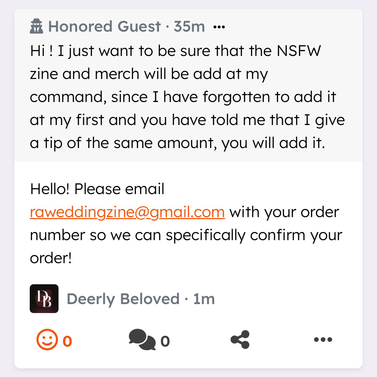Viewport: 377px width, 377px height.
Task: Click the anonymous Honored Guest spy icon
Action: 36,26
